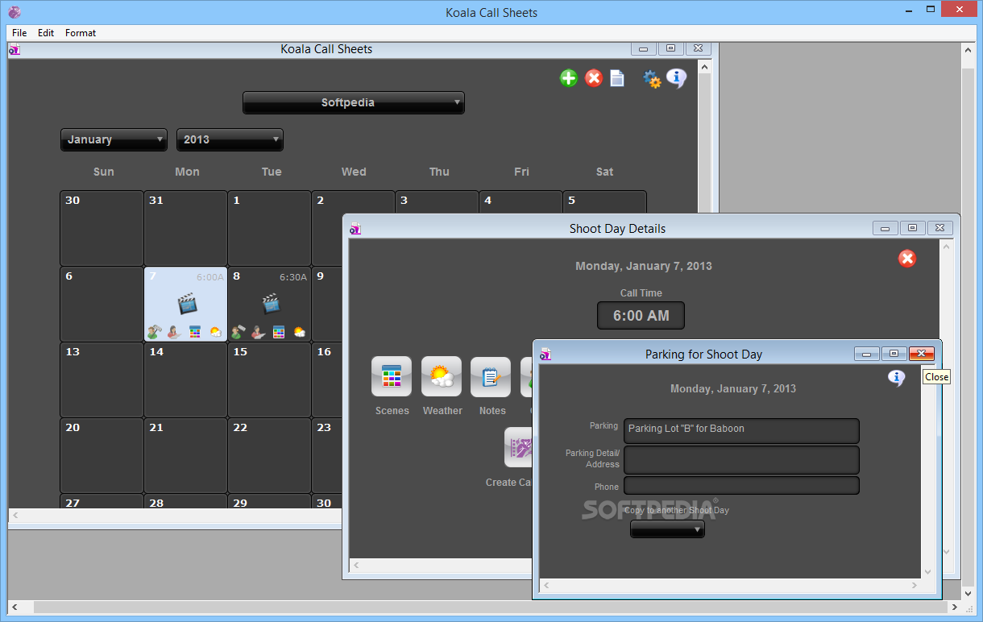Click the purple Create Call sheet koala icon

pyautogui.click(x=518, y=447)
